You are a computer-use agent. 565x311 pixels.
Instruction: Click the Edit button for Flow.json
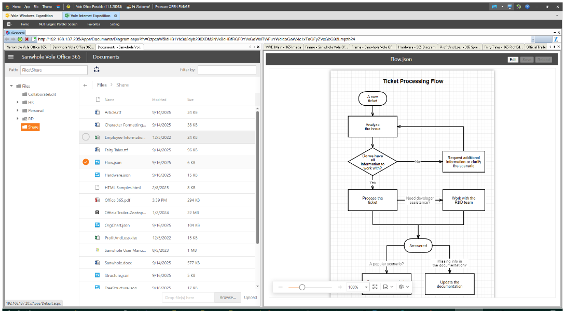pyautogui.click(x=513, y=60)
